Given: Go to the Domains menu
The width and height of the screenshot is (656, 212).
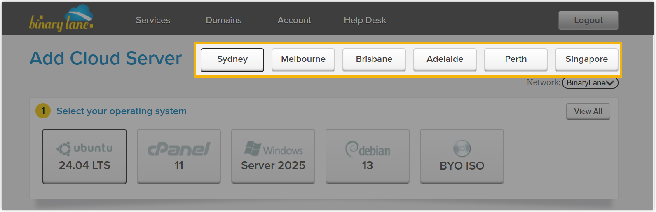Looking at the screenshot, I should pos(224,20).
